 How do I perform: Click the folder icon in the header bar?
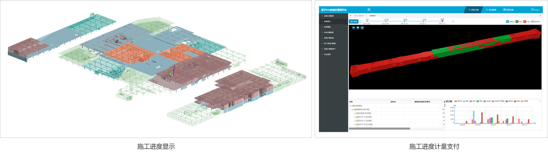(369, 9)
